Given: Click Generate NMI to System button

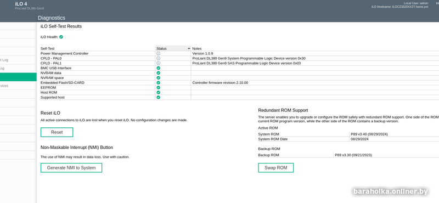Looking at the screenshot, I should click(x=71, y=168).
